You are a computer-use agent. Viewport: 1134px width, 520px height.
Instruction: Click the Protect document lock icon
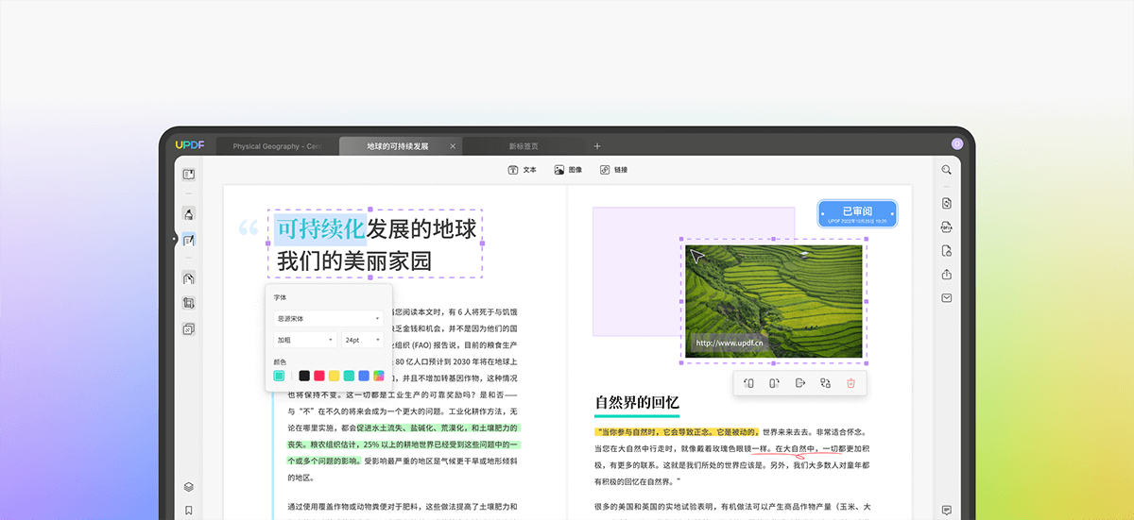tap(946, 251)
